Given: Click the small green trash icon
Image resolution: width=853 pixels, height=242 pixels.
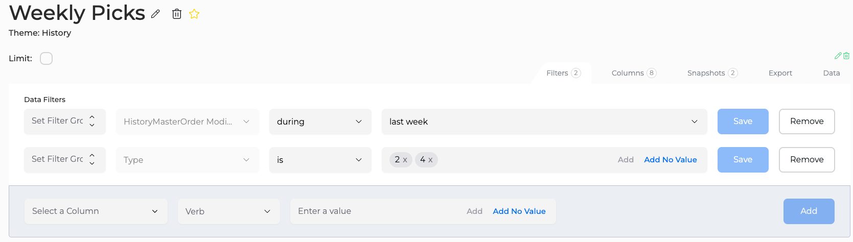Looking at the screenshot, I should coord(846,56).
